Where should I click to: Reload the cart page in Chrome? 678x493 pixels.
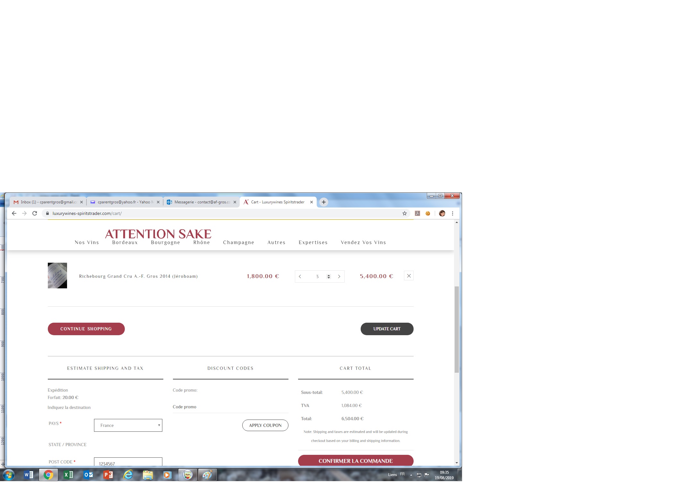[35, 213]
